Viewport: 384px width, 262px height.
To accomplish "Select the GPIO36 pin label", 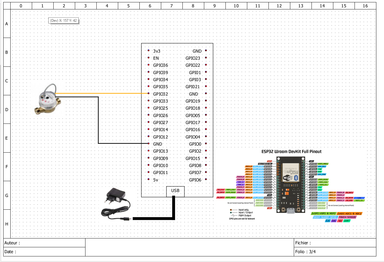I will point(160,65).
